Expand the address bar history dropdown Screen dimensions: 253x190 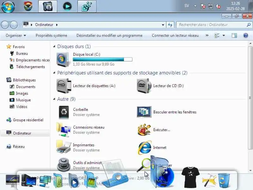163,25
